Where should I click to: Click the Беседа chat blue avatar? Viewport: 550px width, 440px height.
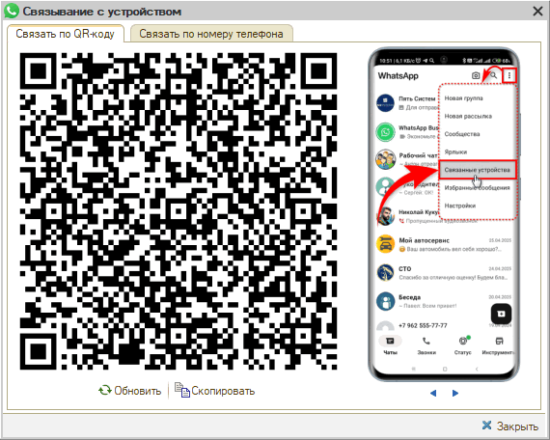click(x=386, y=301)
